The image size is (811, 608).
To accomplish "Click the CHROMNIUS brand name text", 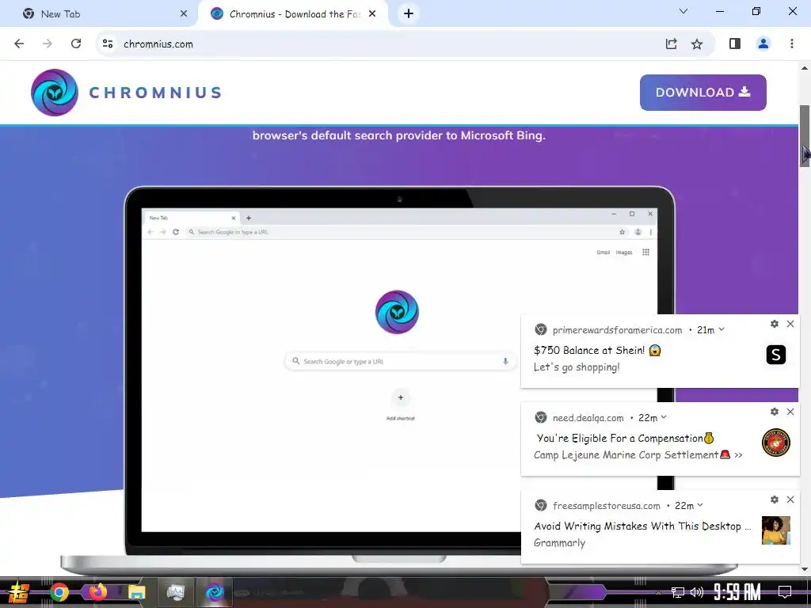I will (155, 93).
